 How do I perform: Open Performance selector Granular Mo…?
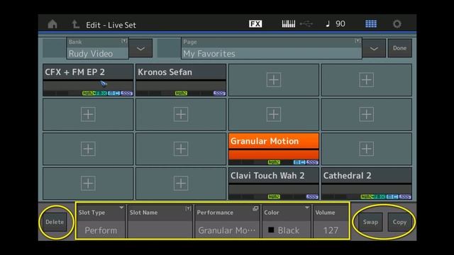227,222
